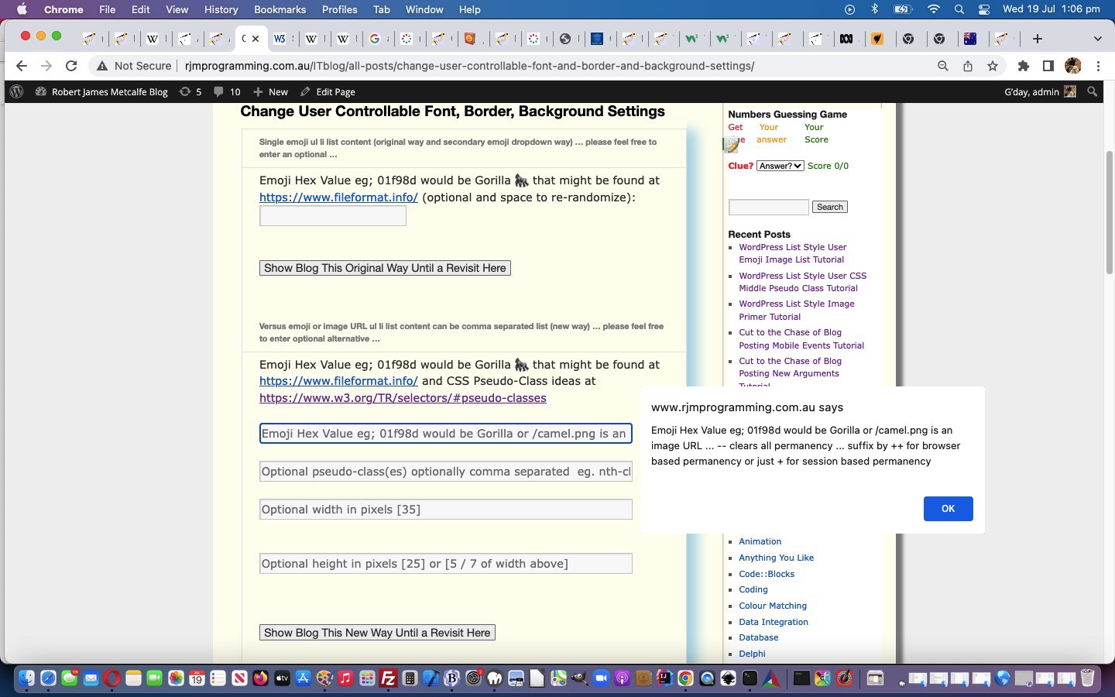Open the page Share icon in address bar
1115x697 pixels.
[x=968, y=66]
